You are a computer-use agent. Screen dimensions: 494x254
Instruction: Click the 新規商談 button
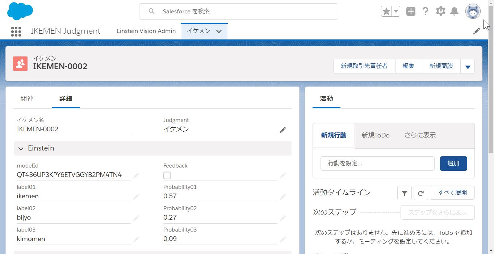coord(441,66)
